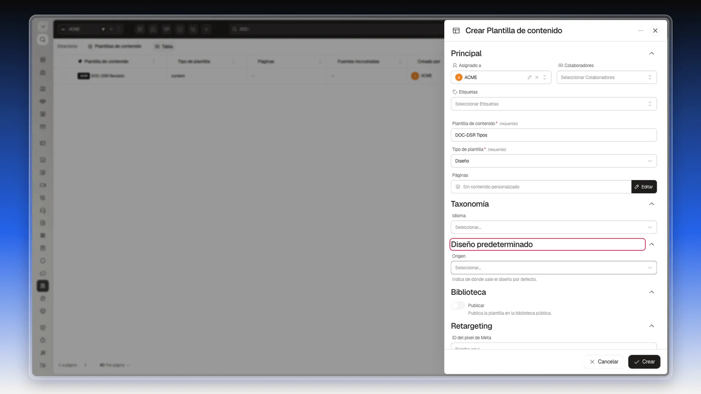The width and height of the screenshot is (701, 394).
Task: Open the Tipo de plantilla dropdown showing Diseño
Action: click(x=553, y=161)
